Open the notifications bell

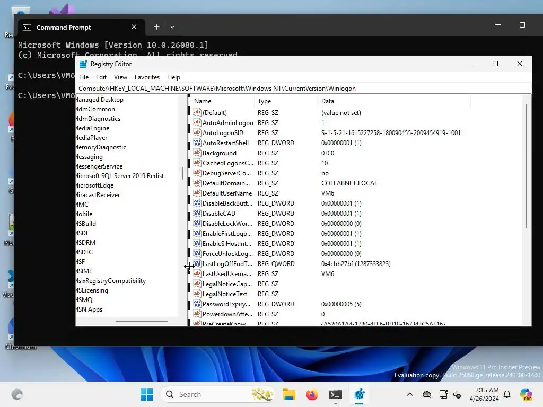[x=507, y=394]
